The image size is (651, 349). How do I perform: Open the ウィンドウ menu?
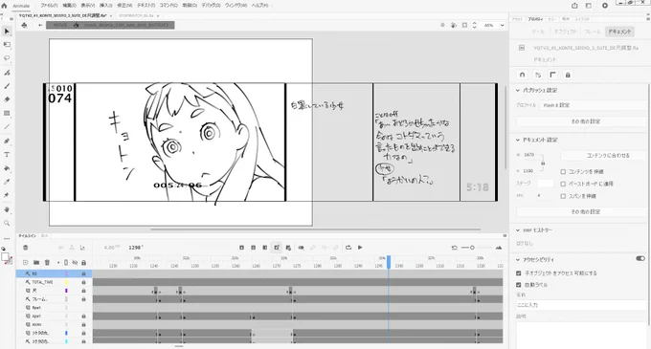click(x=235, y=6)
